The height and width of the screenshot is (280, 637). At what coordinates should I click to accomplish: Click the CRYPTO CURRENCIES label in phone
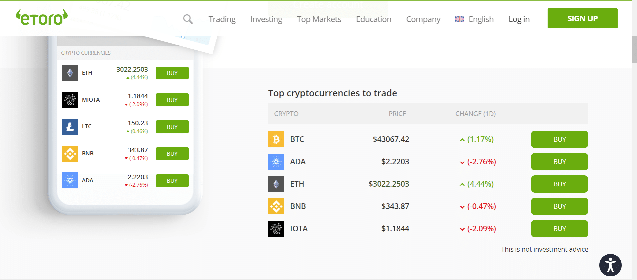[86, 53]
